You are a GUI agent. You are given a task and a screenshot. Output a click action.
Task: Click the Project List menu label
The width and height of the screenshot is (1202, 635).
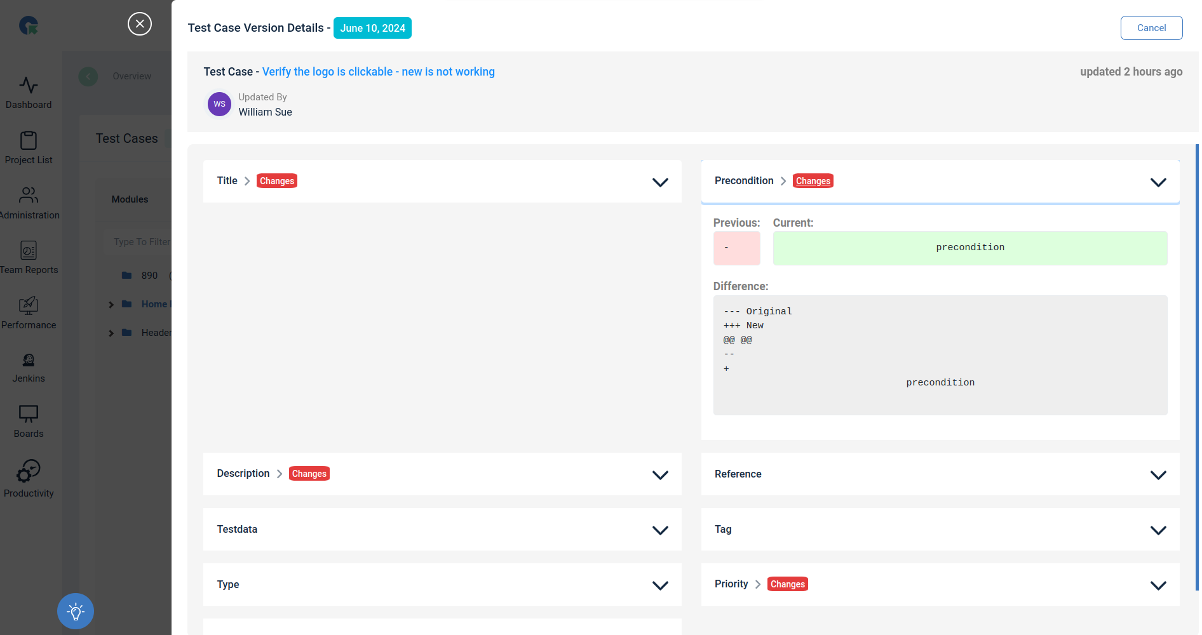pyautogui.click(x=29, y=160)
